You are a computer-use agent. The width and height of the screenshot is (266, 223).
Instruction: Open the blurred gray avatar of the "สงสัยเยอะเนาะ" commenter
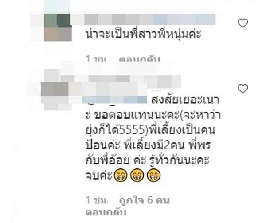click(x=55, y=89)
